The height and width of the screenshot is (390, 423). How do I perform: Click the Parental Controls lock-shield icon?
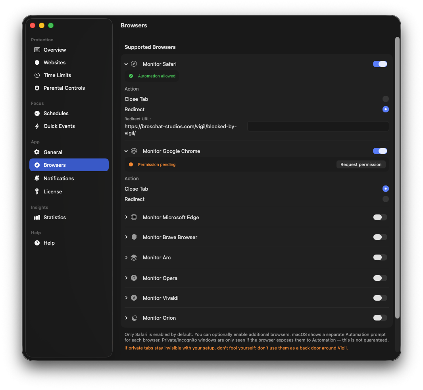pyautogui.click(x=37, y=88)
